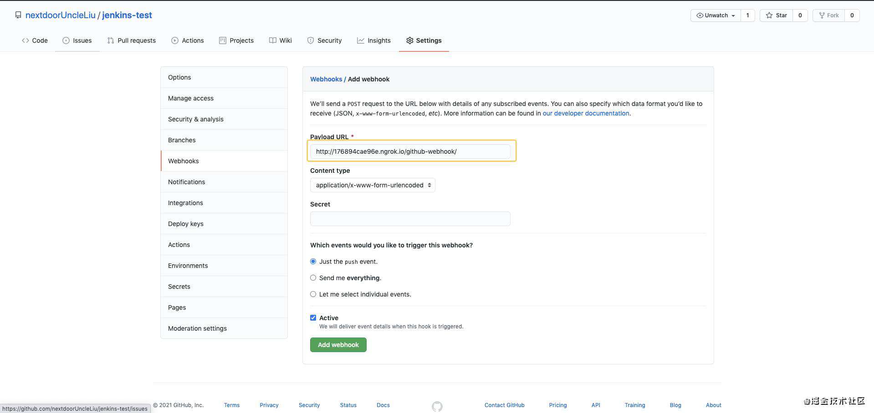Click the Insights tab graph icon

361,40
